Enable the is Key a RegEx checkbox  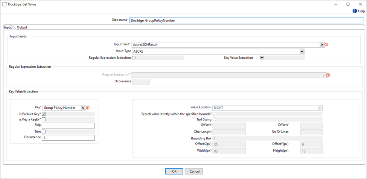pos(44,119)
